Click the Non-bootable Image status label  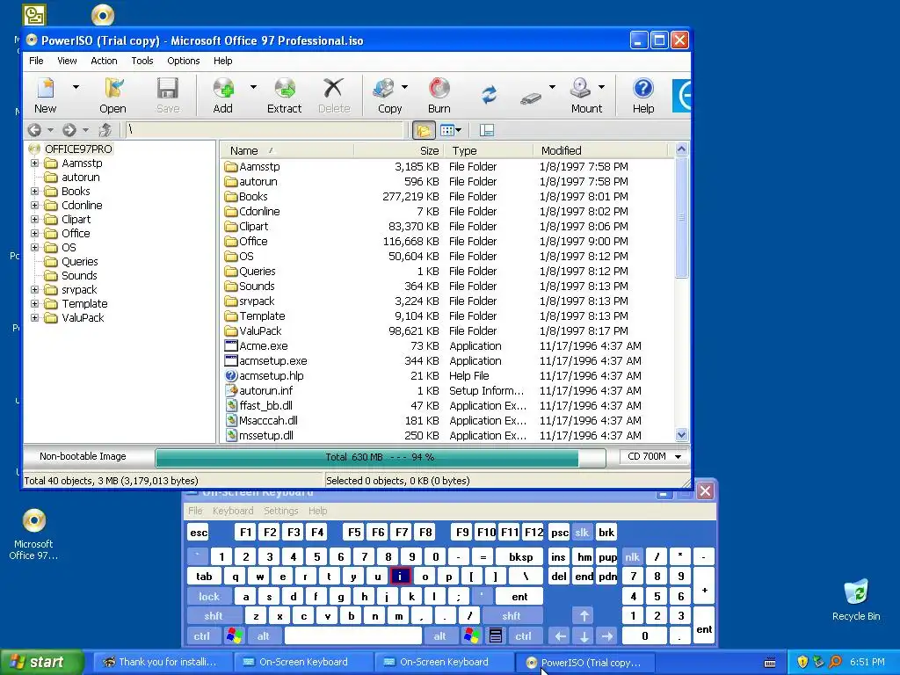coord(83,456)
